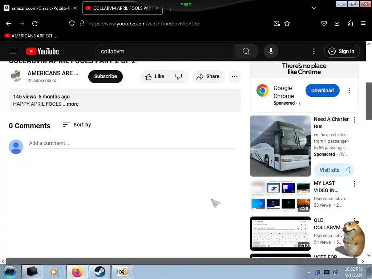Download Google Chrome ad button
This screenshot has height=279, width=372.
(323, 90)
